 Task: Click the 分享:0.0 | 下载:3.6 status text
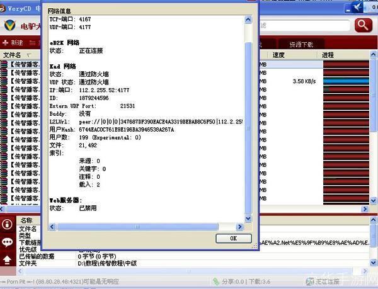point(246,281)
